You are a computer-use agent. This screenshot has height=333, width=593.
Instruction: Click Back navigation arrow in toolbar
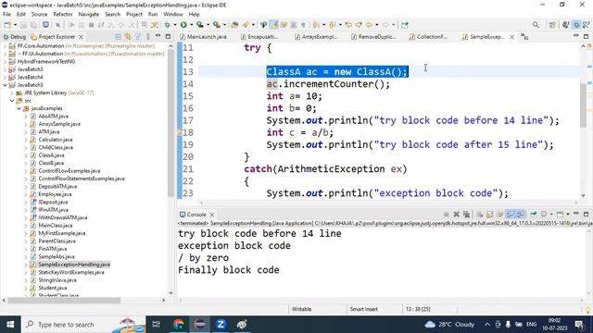(369, 25)
